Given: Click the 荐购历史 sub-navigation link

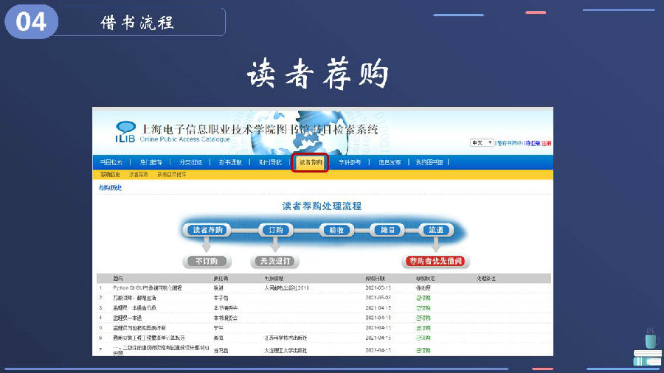Looking at the screenshot, I should [110, 175].
